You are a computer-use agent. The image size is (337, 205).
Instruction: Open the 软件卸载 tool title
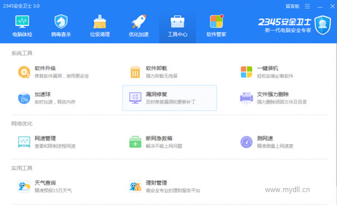157,69
